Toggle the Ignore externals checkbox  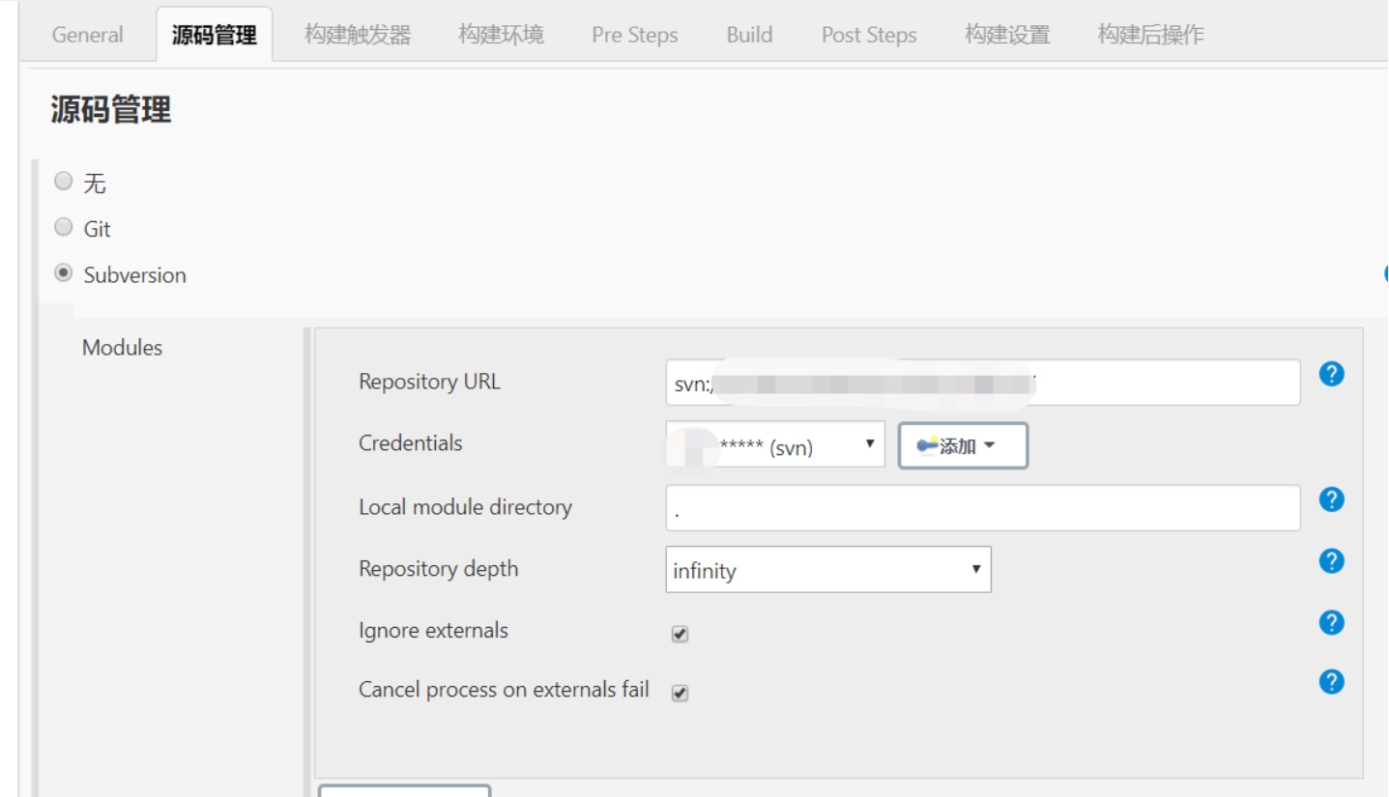(680, 635)
